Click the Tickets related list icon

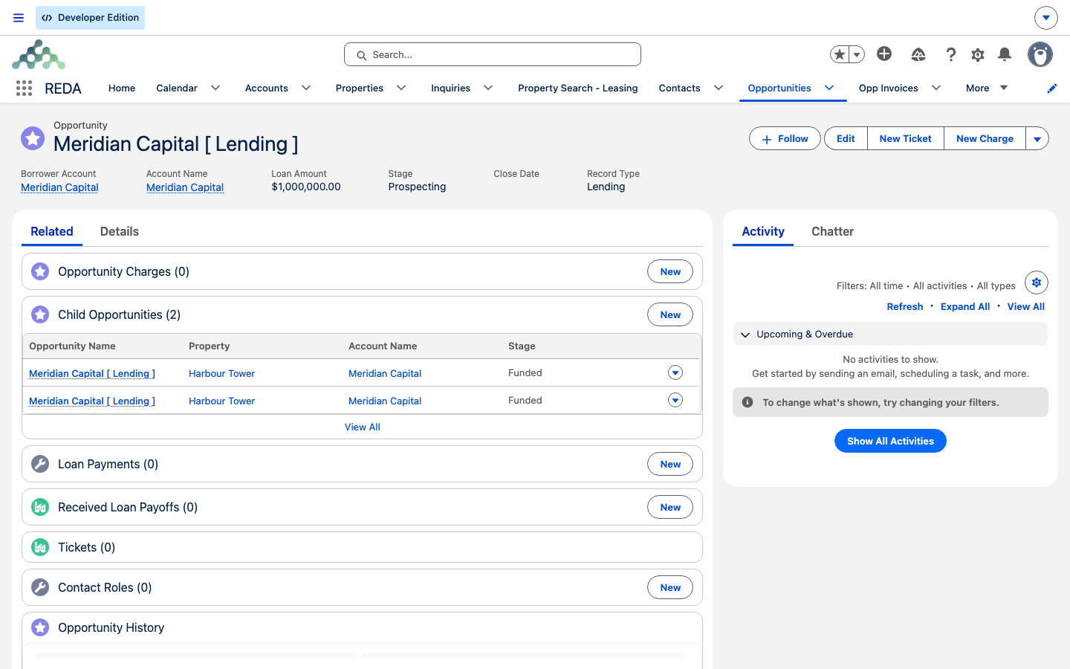pyautogui.click(x=40, y=547)
